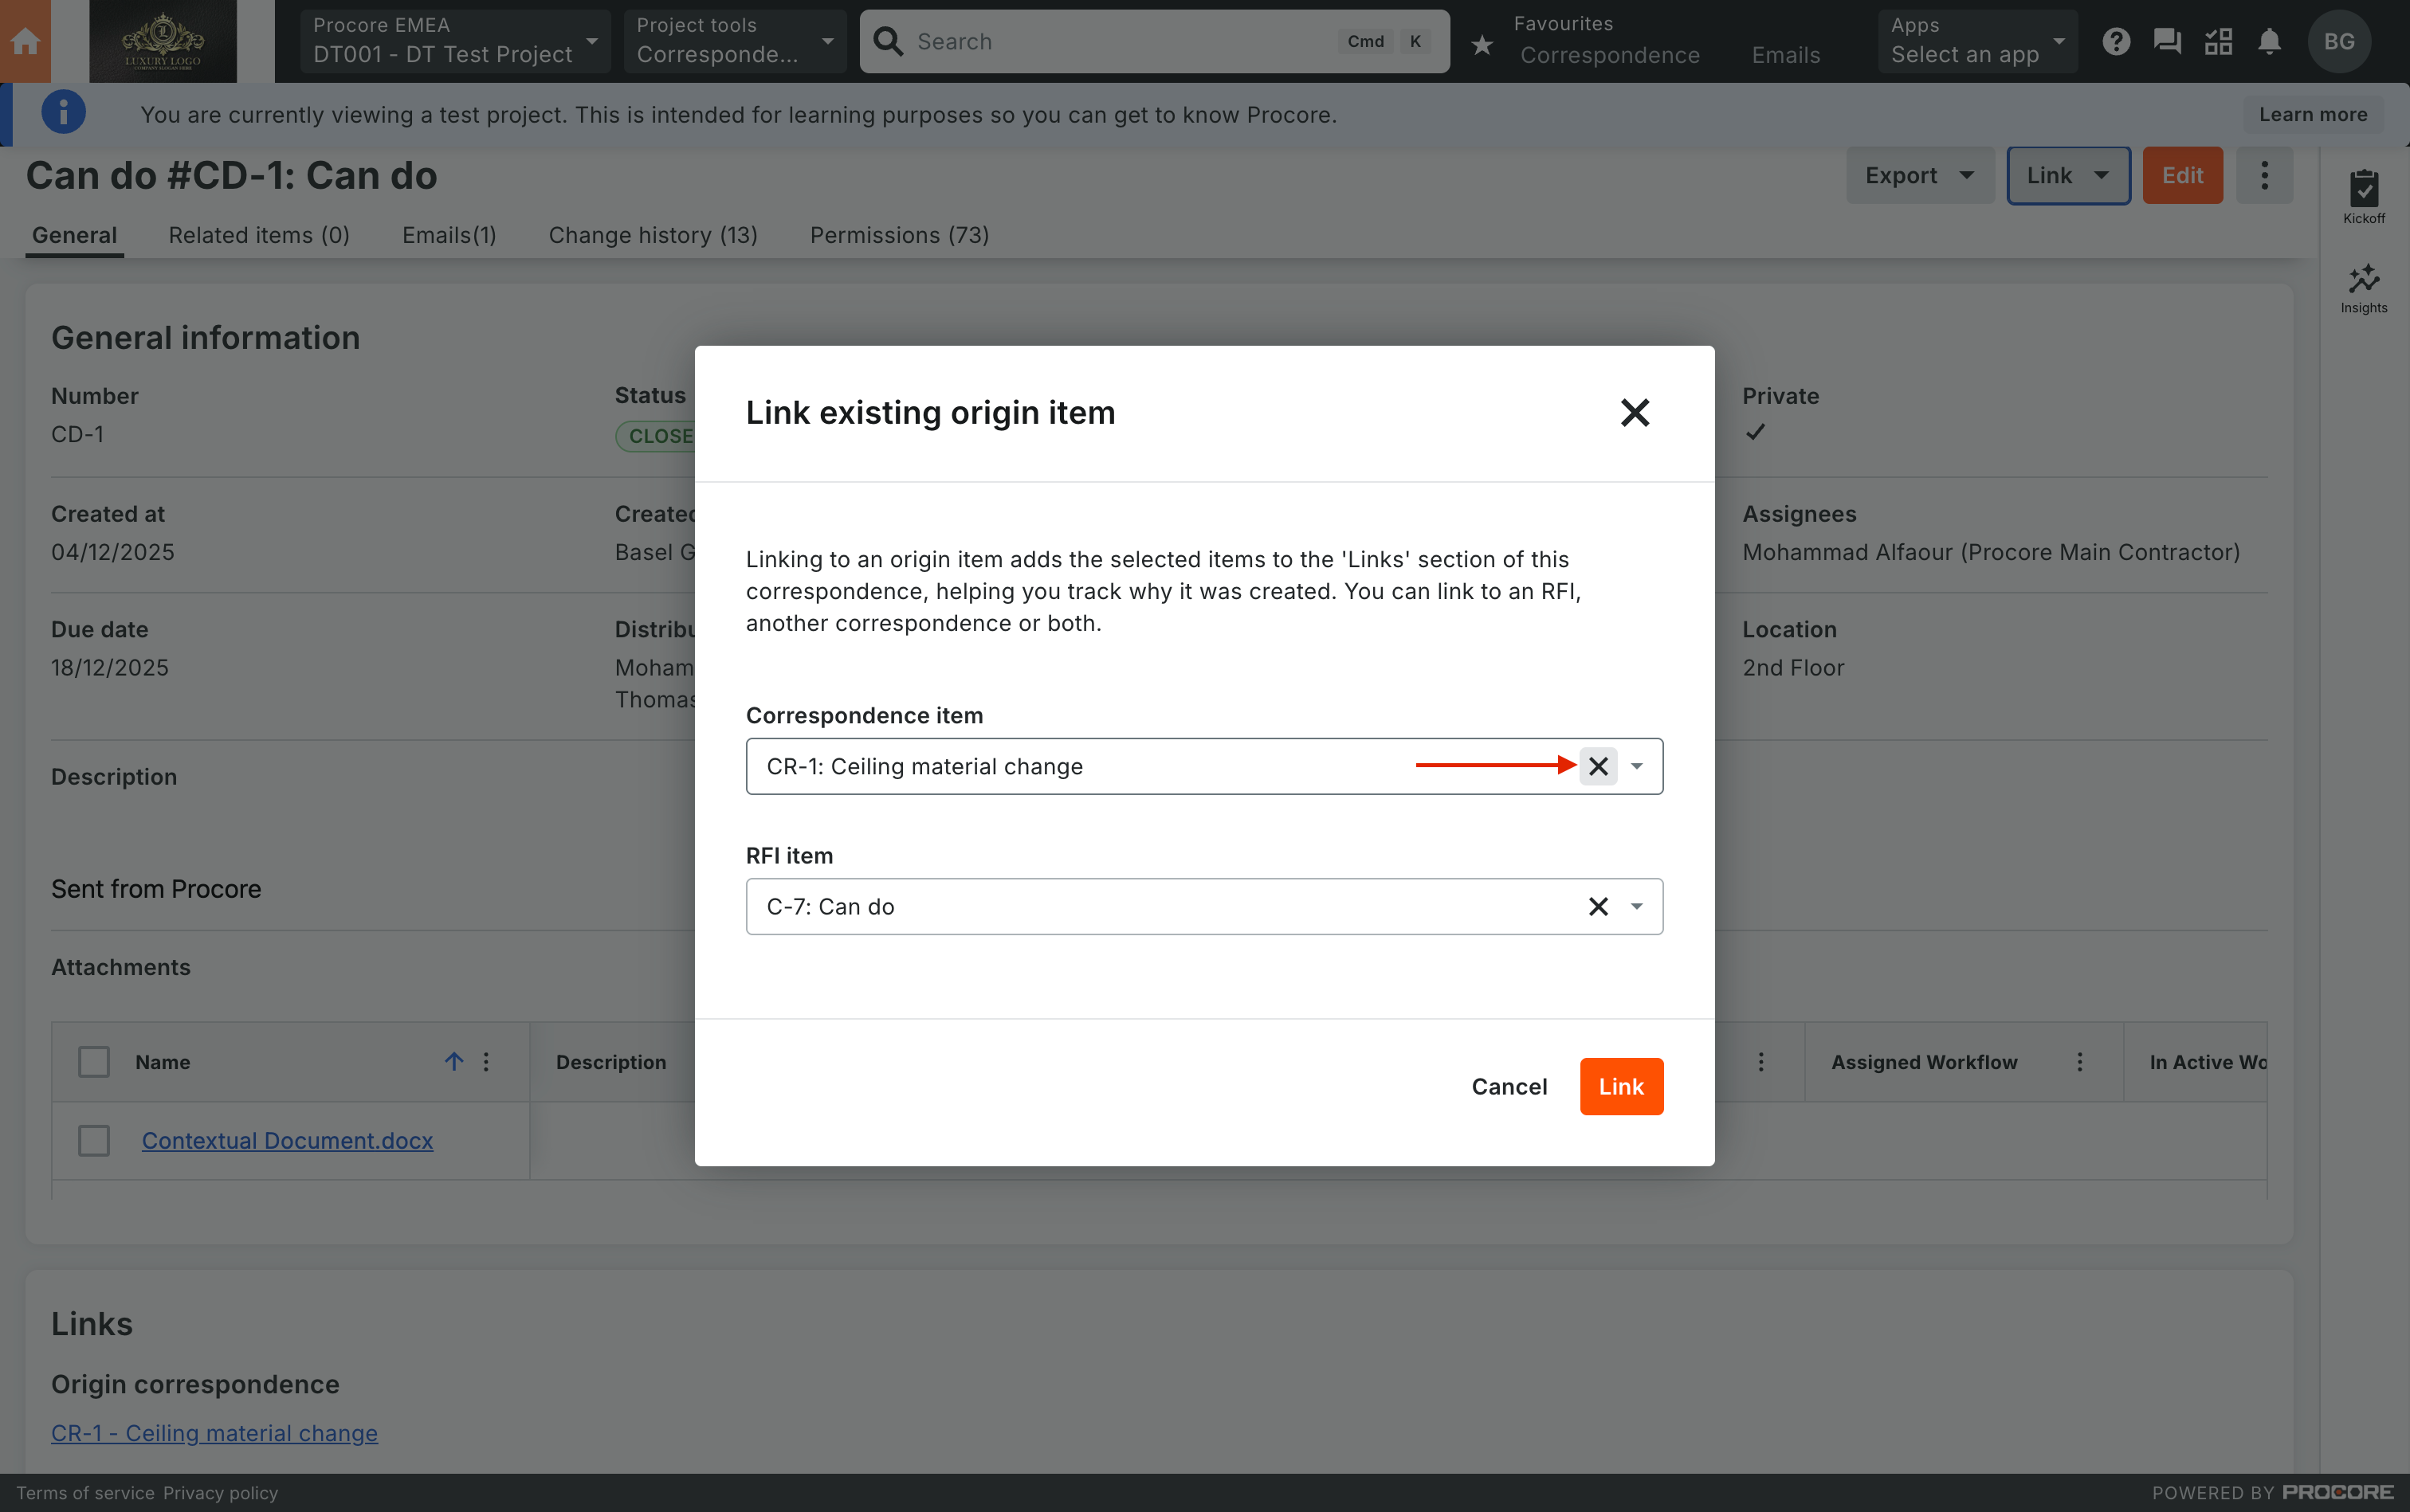This screenshot has height=1512, width=2410.
Task: Clear the C-7 Can do RFI selection
Action: point(1598,906)
